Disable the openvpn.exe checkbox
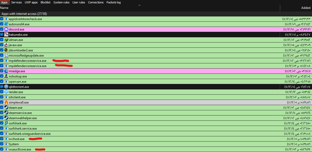 point(2,82)
